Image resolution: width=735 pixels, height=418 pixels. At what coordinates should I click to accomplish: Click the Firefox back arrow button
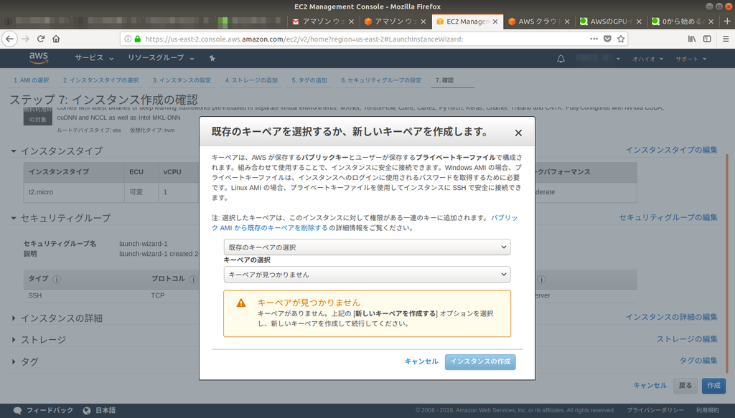(x=10, y=39)
